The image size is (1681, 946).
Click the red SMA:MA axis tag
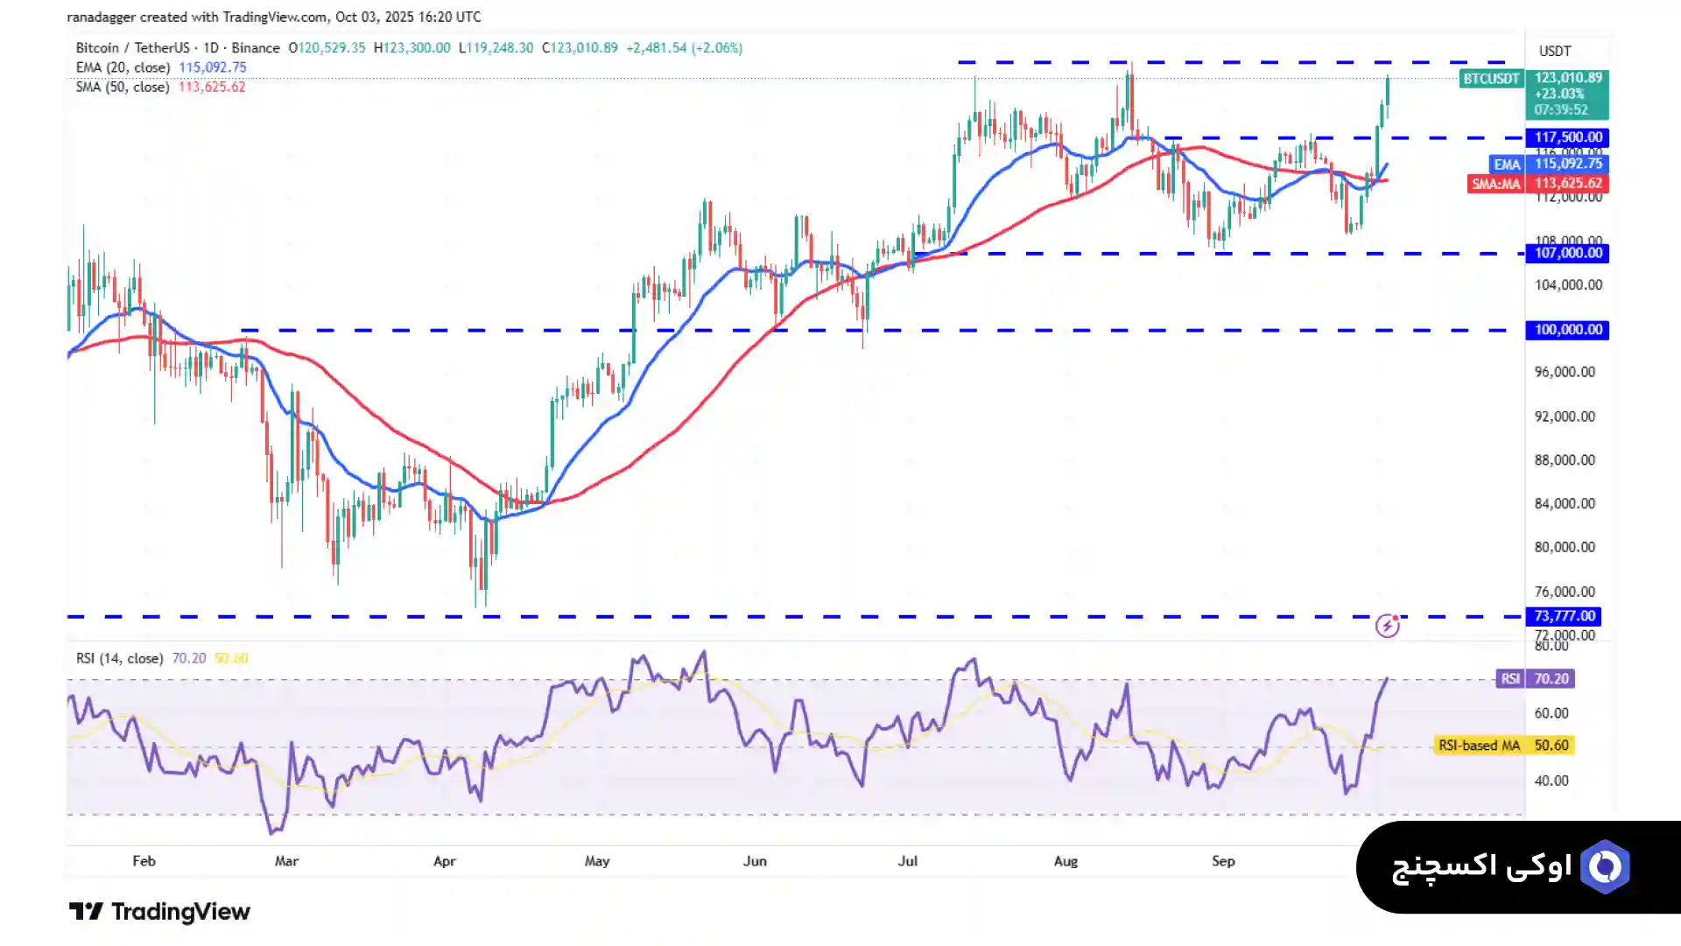click(x=1495, y=184)
